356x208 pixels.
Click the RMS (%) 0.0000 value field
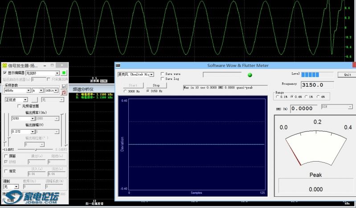(304, 108)
